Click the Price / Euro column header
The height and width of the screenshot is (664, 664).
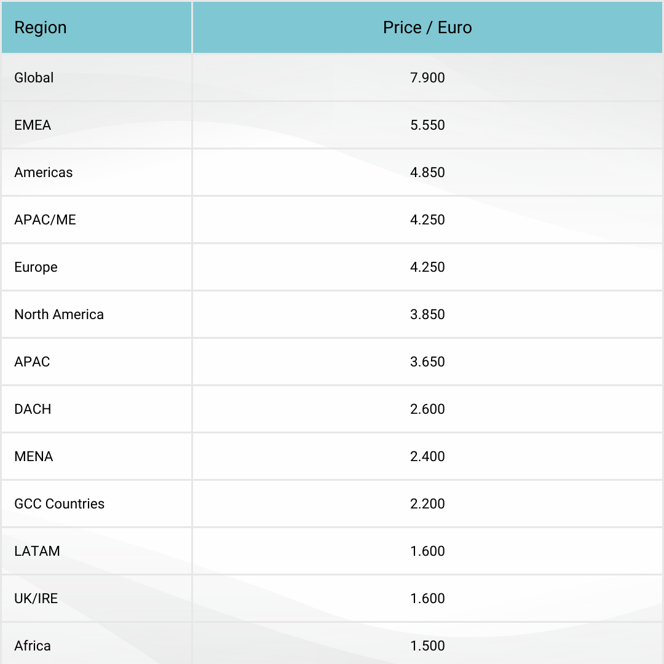click(427, 28)
